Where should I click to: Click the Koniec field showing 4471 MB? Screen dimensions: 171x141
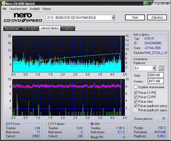click(156, 81)
